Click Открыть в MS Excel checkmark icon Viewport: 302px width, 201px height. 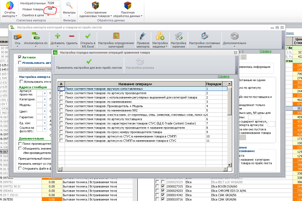(88, 36)
